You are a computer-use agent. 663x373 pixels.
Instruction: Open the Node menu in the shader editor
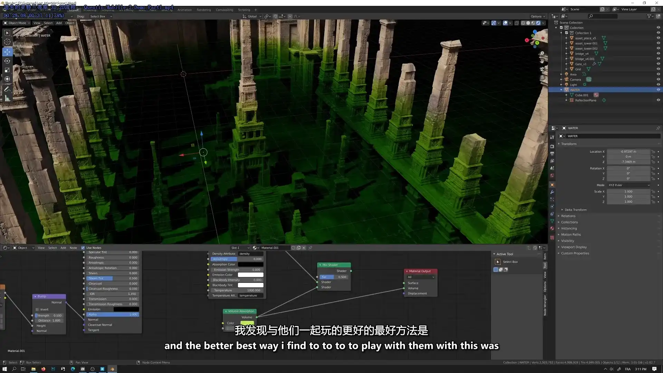pos(73,248)
